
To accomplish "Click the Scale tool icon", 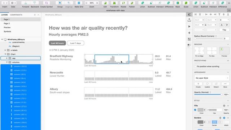I will (x=186, y=3).
